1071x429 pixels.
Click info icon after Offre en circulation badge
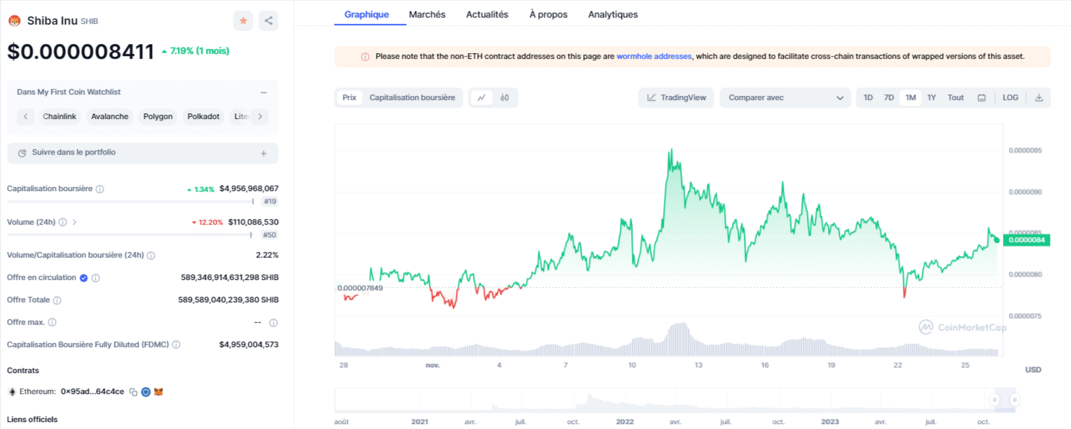coord(96,278)
